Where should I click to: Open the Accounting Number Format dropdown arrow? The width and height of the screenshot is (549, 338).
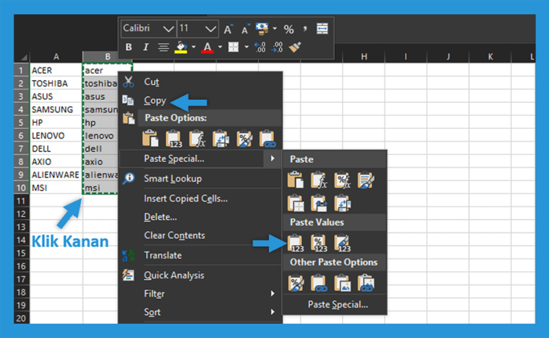[x=274, y=29]
